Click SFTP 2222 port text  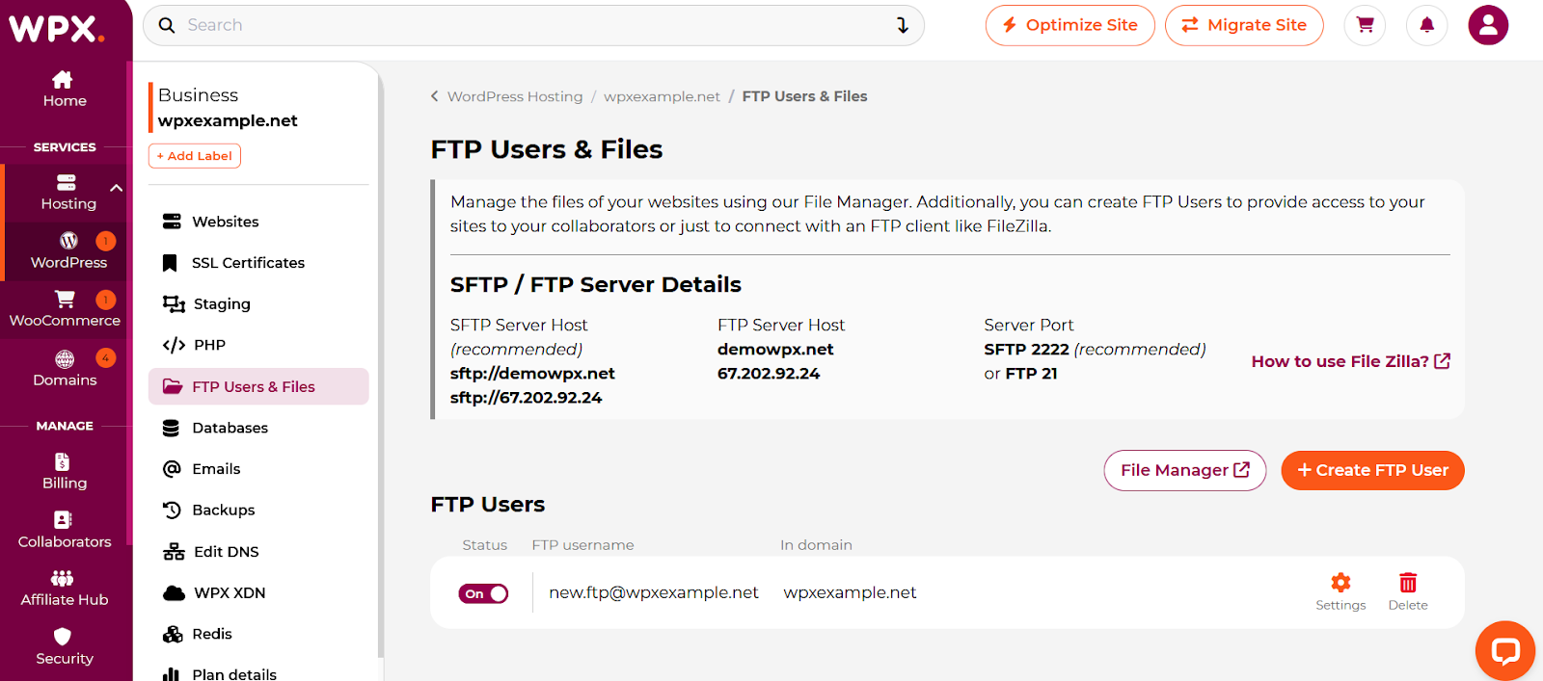[1026, 349]
